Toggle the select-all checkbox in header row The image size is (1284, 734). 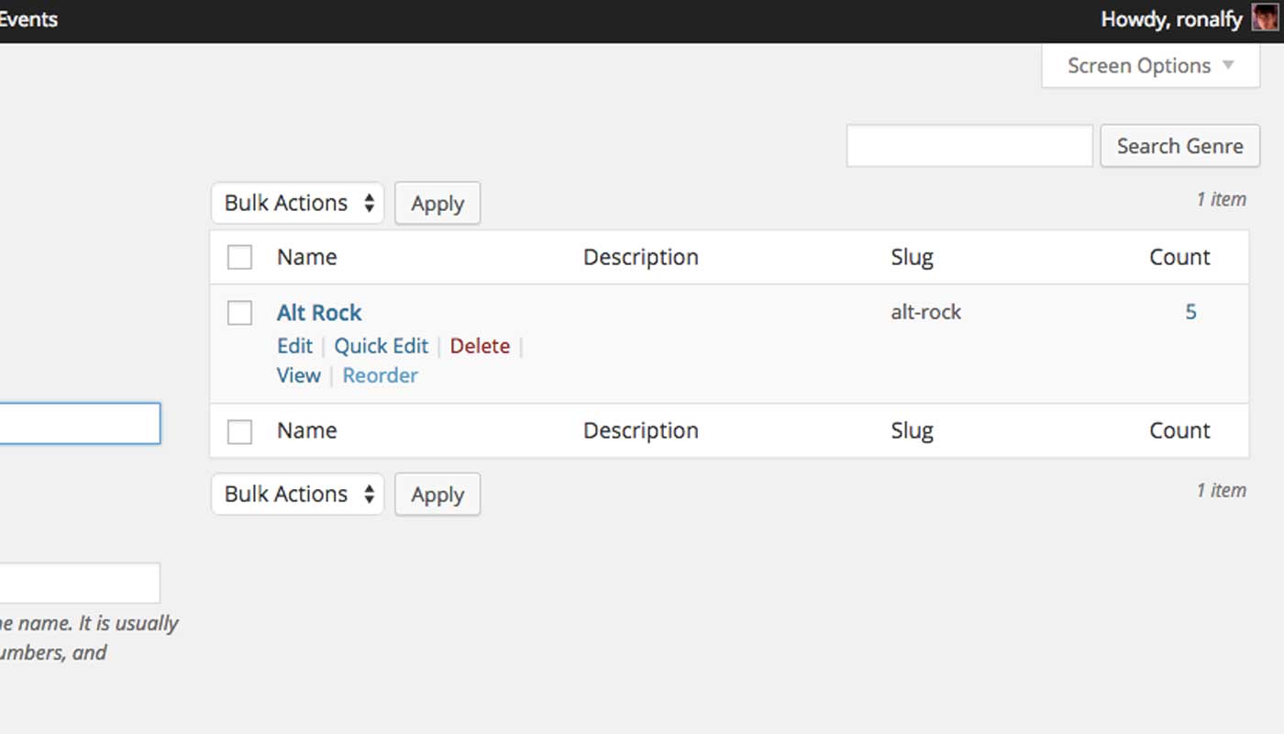239,257
